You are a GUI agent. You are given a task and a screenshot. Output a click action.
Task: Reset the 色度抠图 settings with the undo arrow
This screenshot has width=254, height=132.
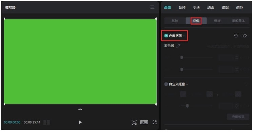(236, 36)
